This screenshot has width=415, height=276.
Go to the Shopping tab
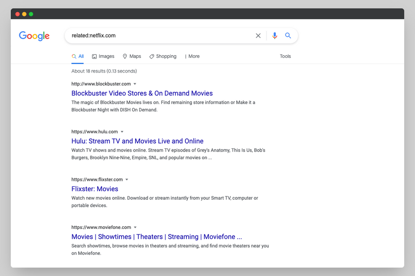pyautogui.click(x=163, y=57)
